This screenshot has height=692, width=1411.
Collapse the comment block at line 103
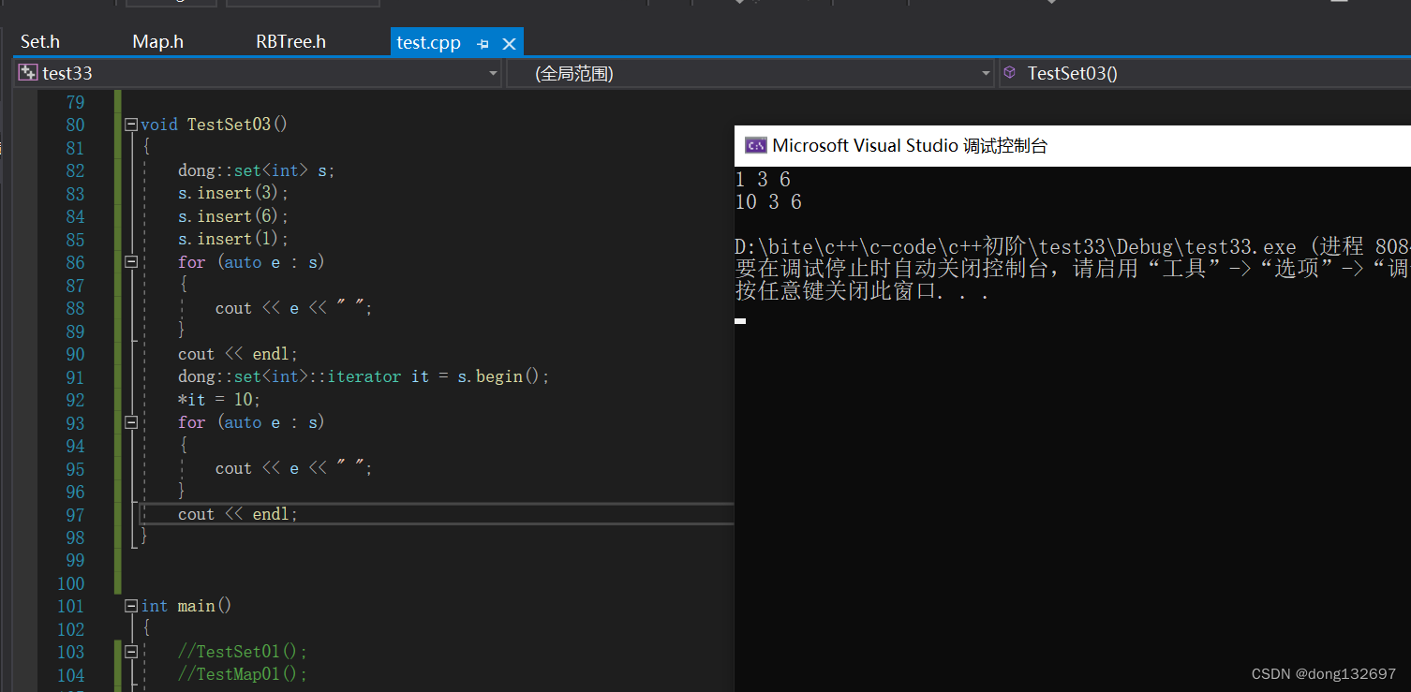pos(131,652)
